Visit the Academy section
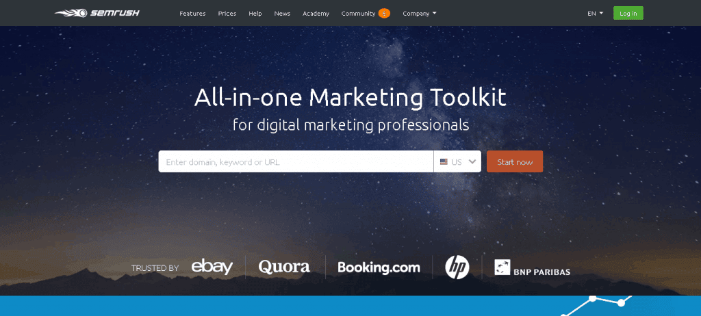 [x=316, y=14]
